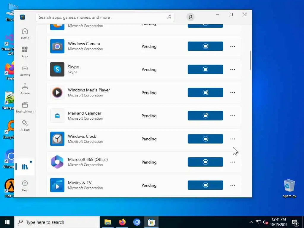Go to the Apps section
The height and width of the screenshot is (228, 304).
tap(25, 52)
